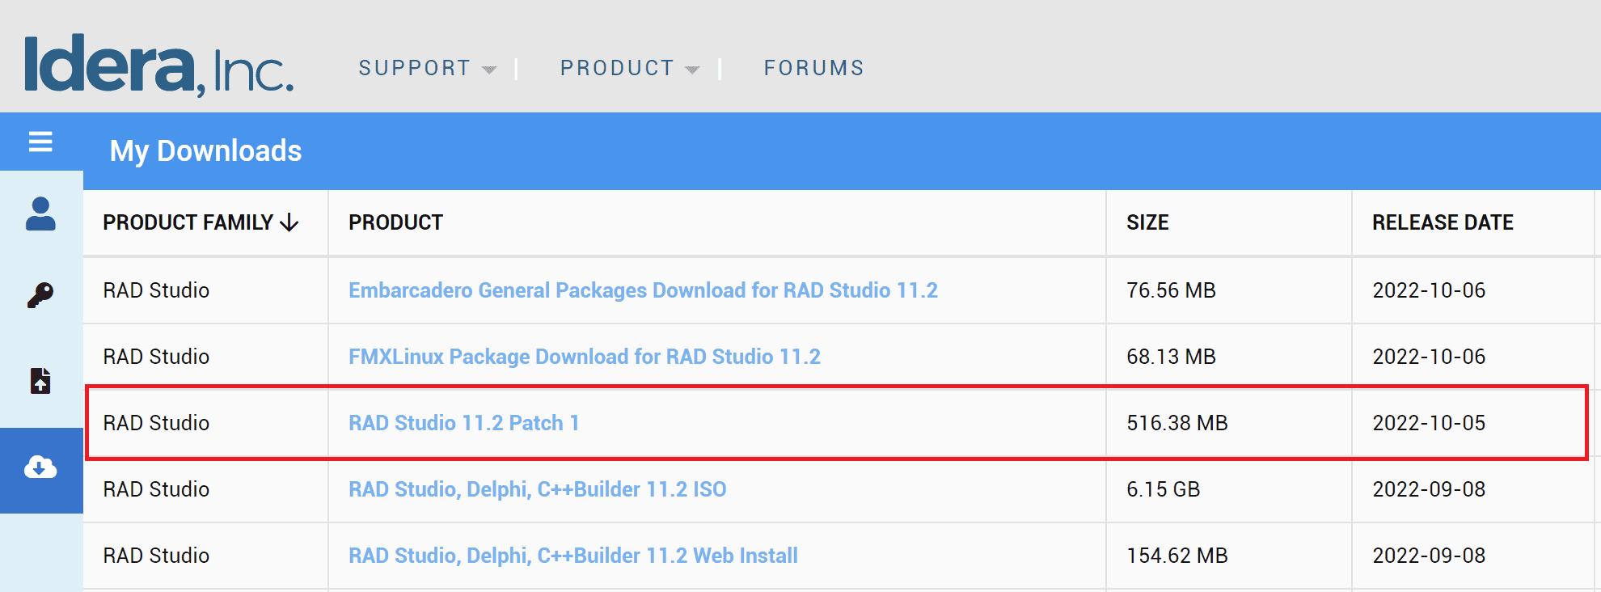Image resolution: width=1601 pixels, height=592 pixels.
Task: Open the FORUMS menu item
Action: point(814,68)
